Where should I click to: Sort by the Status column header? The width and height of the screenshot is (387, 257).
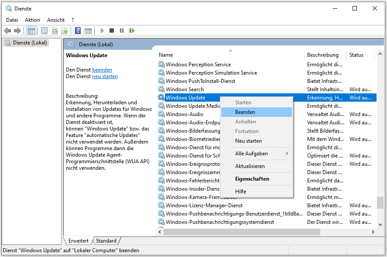[x=360, y=55]
